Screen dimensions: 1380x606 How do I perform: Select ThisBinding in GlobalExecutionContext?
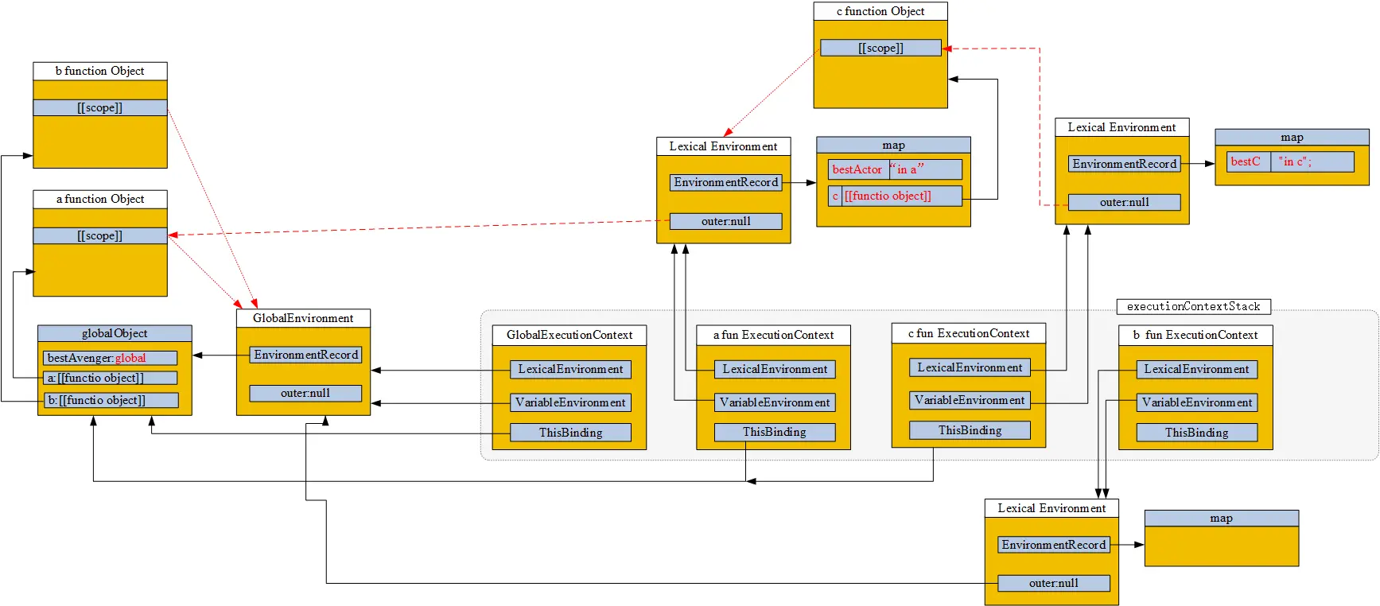[570, 433]
